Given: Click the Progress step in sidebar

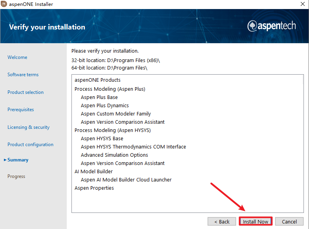Looking at the screenshot, I should 16,176.
